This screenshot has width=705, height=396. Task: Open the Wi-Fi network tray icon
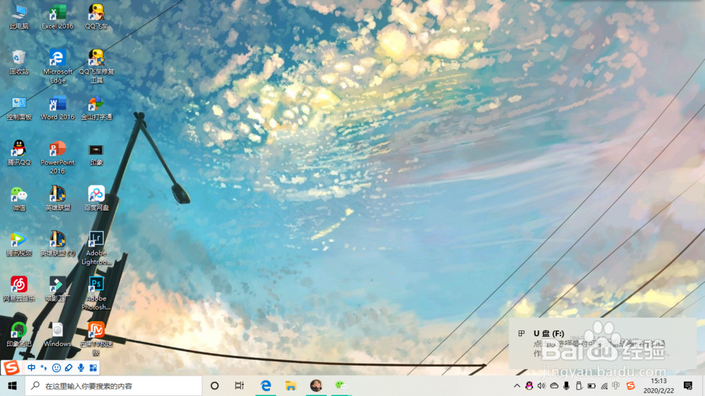pyautogui.click(x=604, y=385)
